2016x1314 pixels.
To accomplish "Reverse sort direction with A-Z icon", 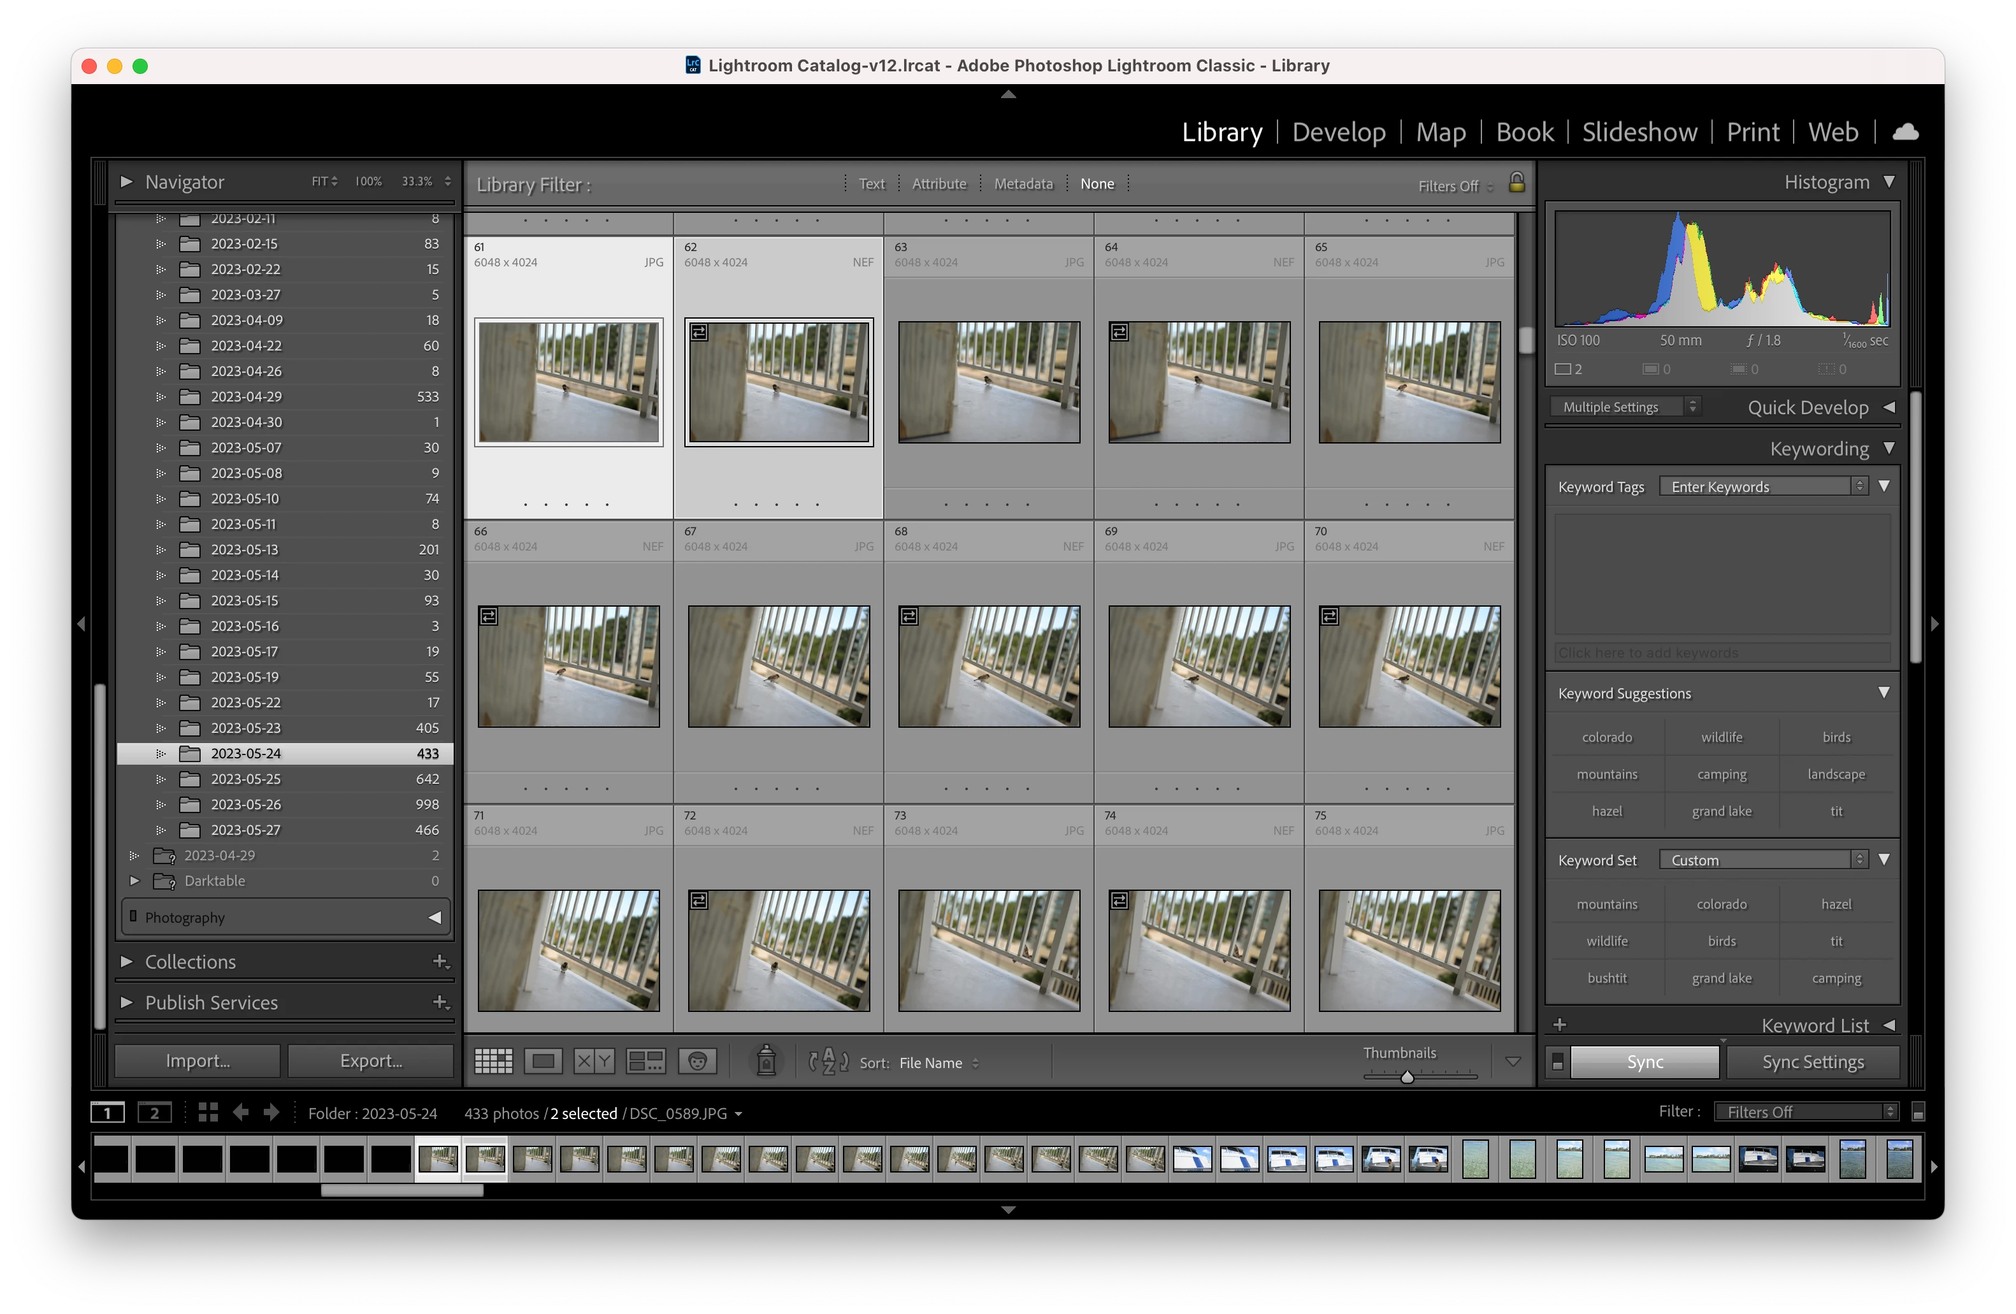I will click(x=828, y=1060).
